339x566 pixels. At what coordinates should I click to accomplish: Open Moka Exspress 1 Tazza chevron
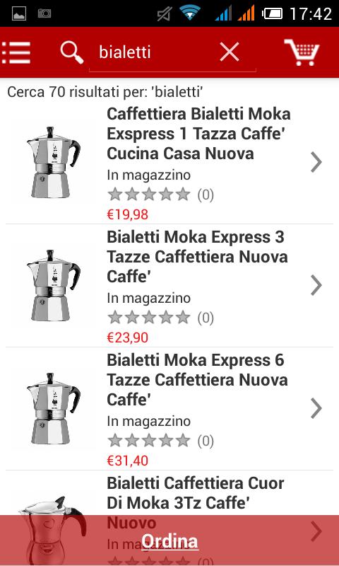[316, 162]
